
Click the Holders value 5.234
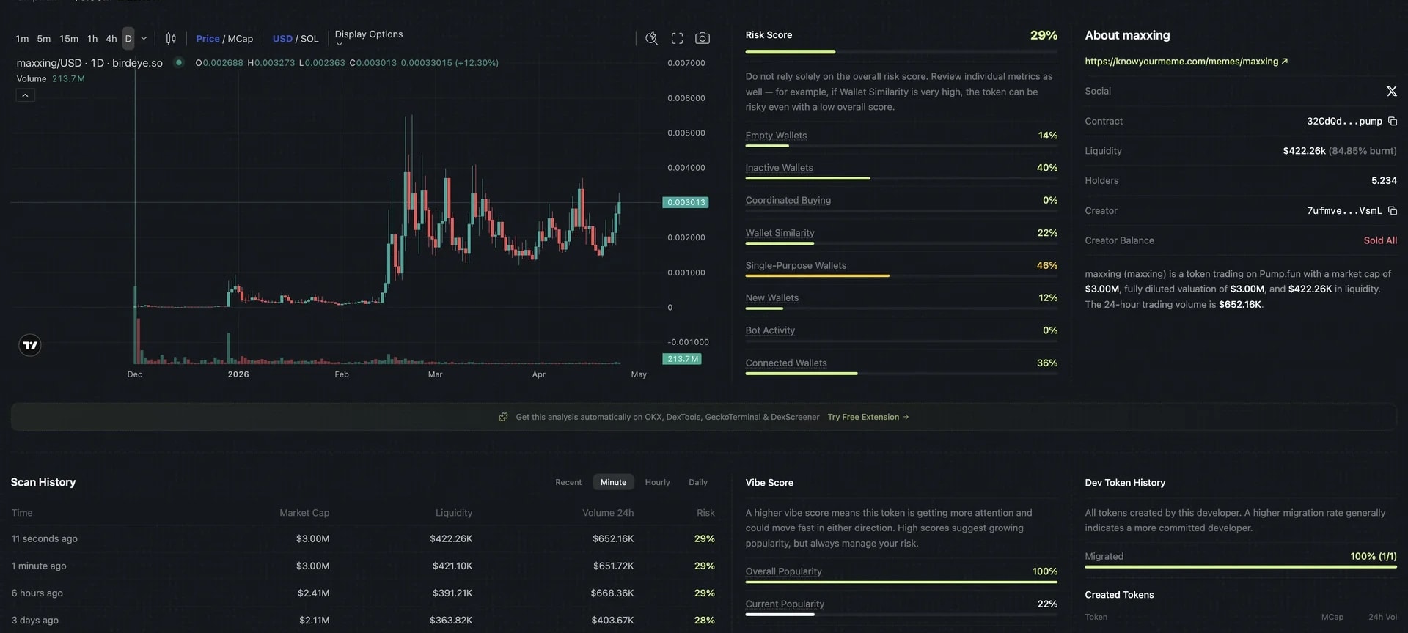pyautogui.click(x=1384, y=180)
